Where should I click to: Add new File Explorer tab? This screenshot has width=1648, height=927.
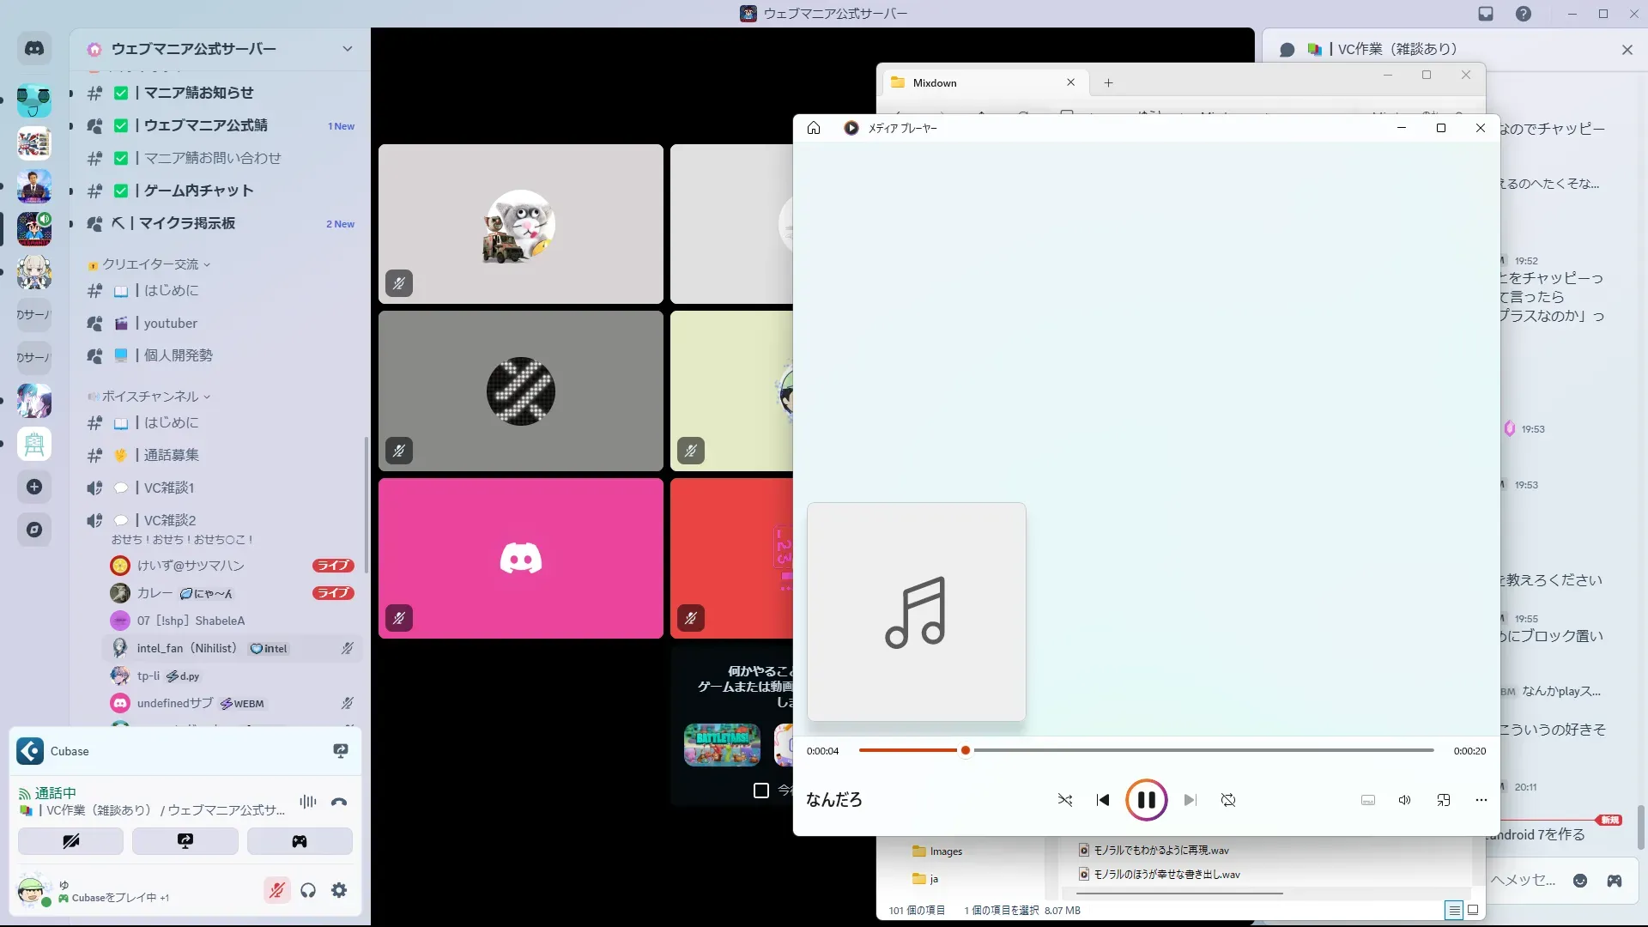point(1108,83)
